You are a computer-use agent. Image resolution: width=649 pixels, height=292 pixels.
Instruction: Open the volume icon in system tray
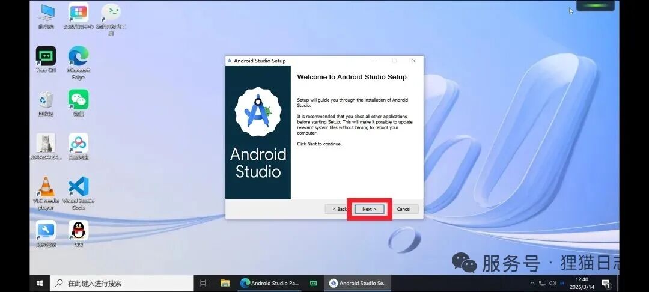(x=552, y=284)
